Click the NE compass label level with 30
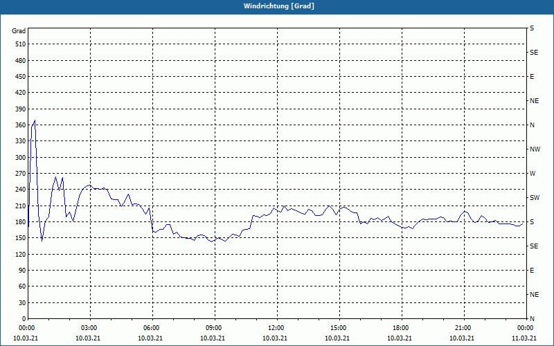This screenshot has width=554, height=346. [534, 295]
